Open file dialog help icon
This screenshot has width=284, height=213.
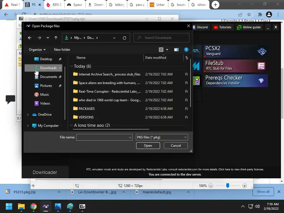point(186,50)
